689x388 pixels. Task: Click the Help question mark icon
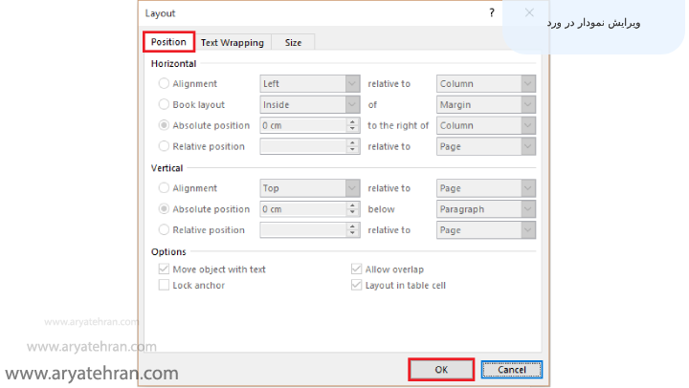(x=493, y=13)
